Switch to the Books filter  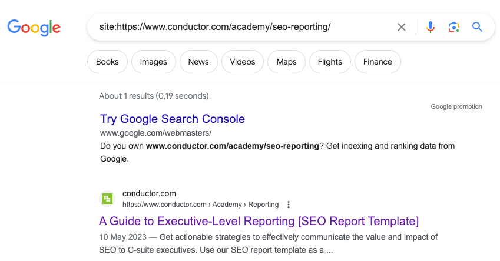click(107, 62)
